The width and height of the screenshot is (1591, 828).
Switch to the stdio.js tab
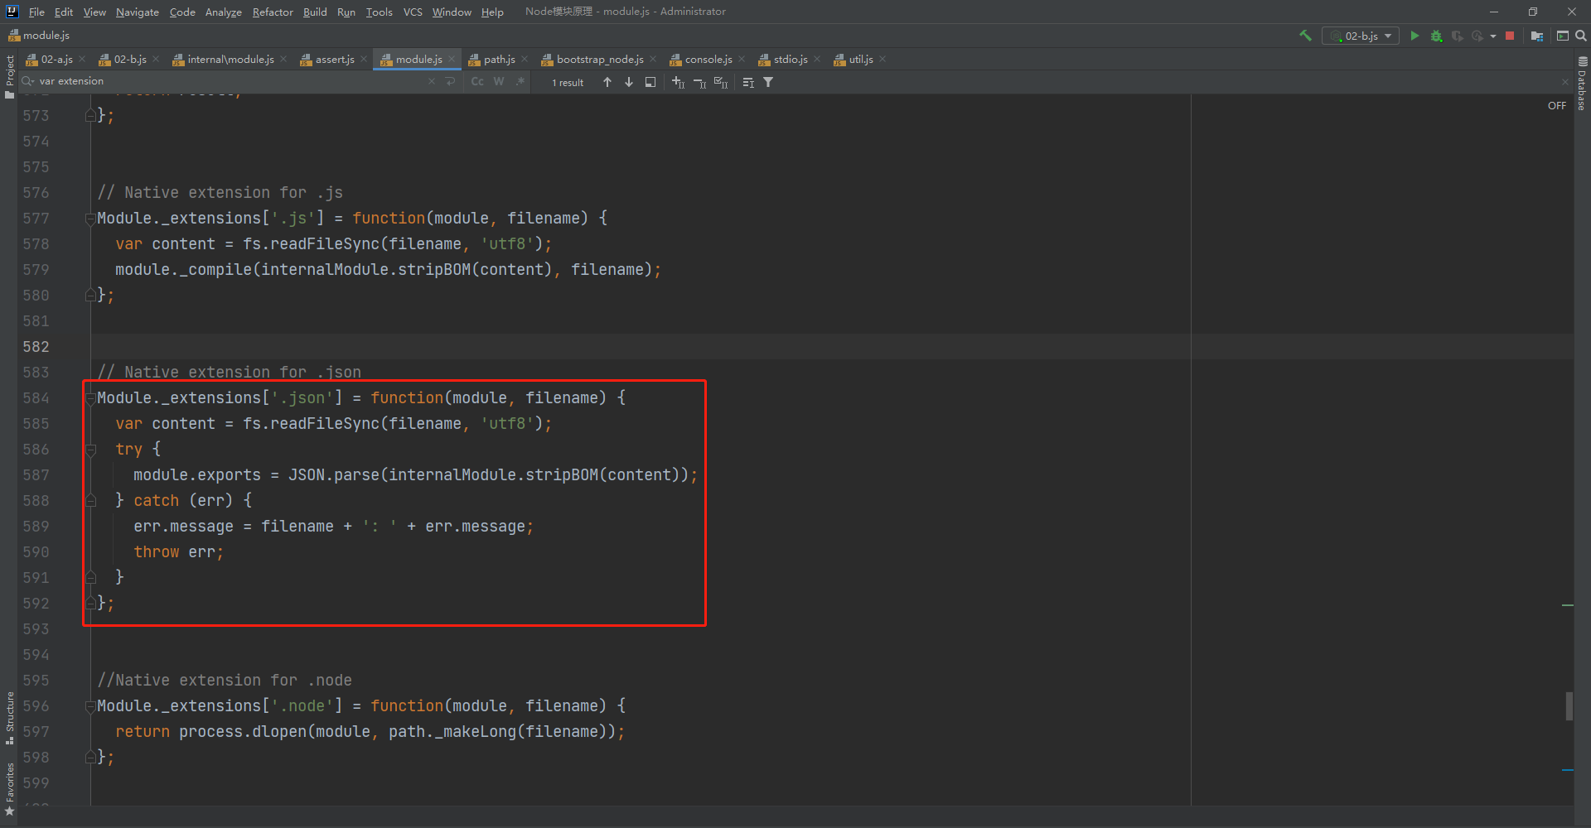pos(791,60)
